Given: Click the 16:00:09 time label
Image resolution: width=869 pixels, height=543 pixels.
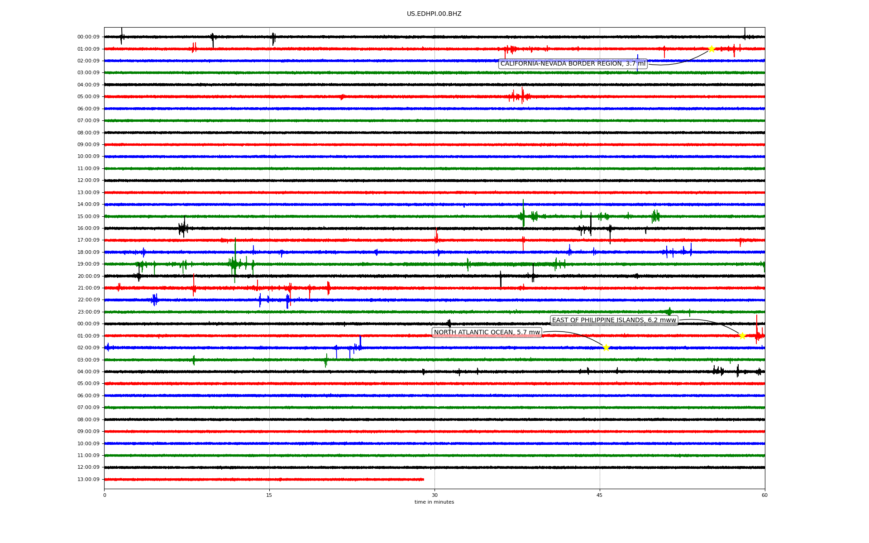Looking at the screenshot, I should [88, 229].
